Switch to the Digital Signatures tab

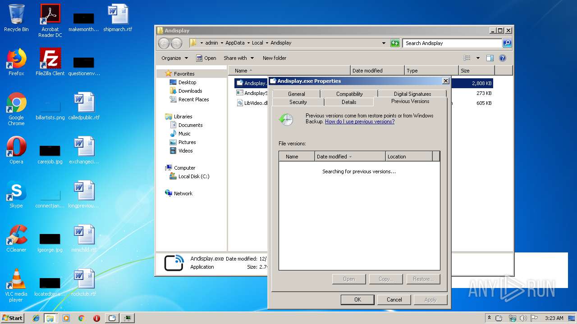tap(412, 94)
